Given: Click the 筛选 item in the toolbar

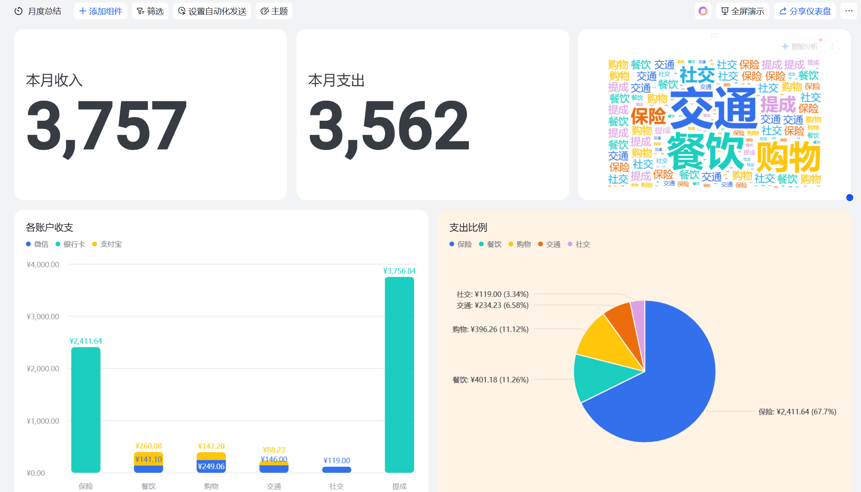Looking at the screenshot, I should [x=150, y=11].
